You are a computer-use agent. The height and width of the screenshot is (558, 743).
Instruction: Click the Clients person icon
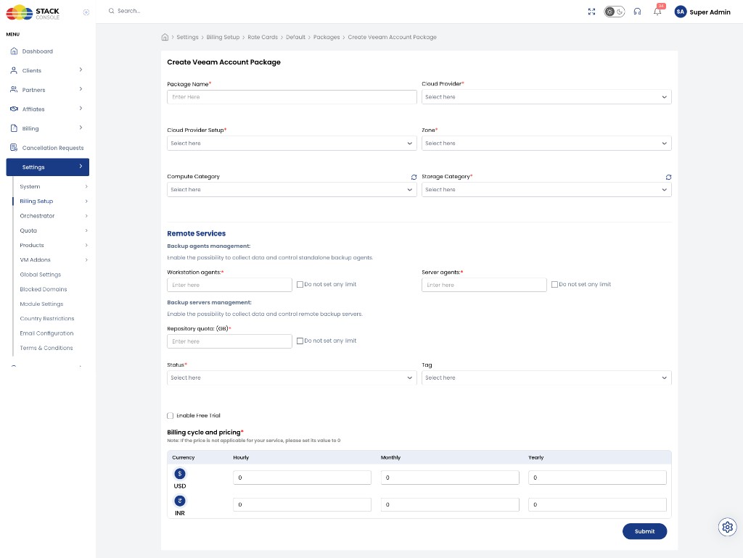coord(15,70)
